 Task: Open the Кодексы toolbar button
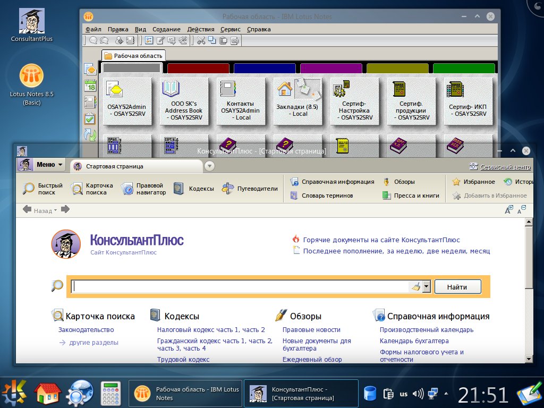pyautogui.click(x=194, y=189)
